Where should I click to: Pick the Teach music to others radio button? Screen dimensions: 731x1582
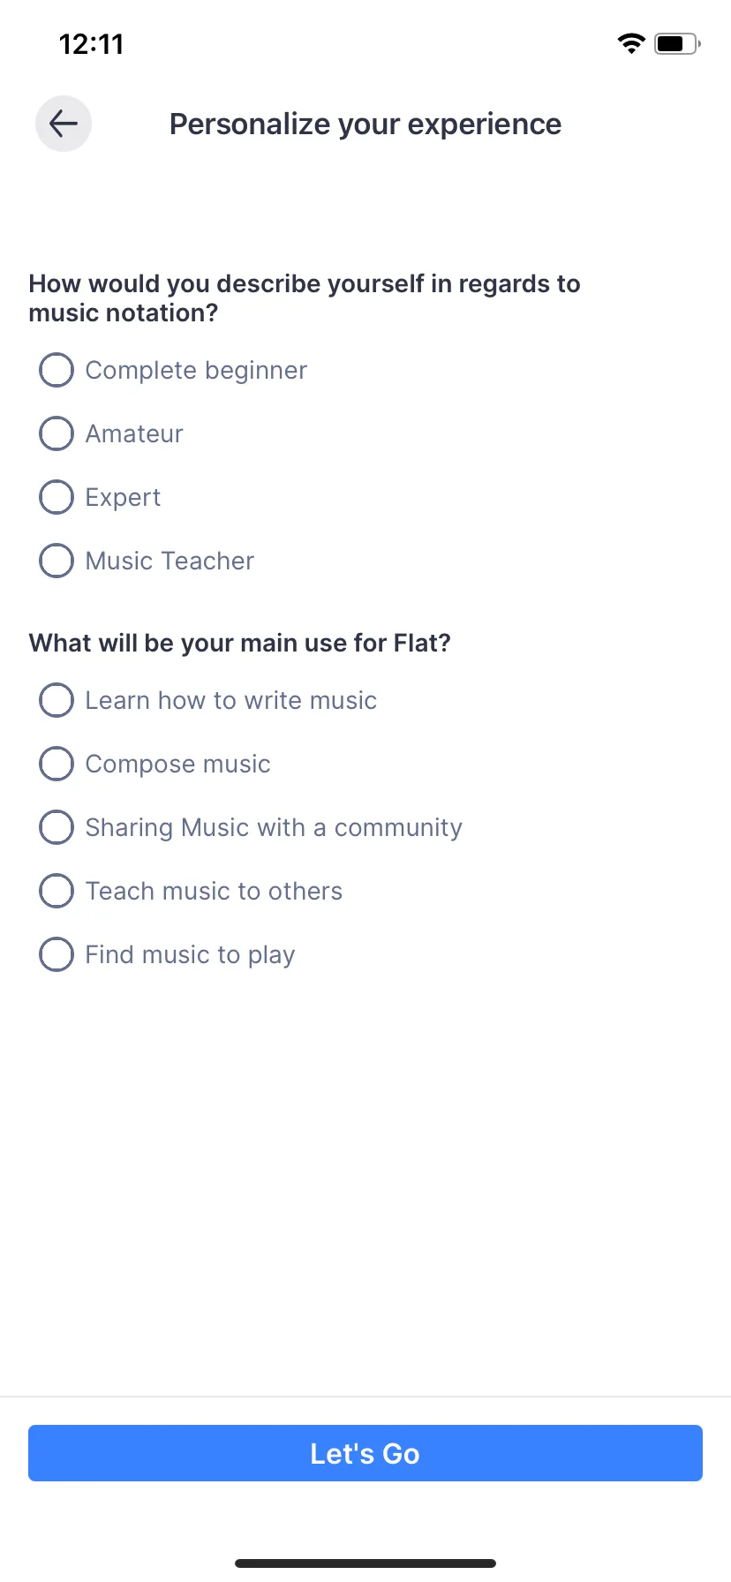click(x=57, y=892)
